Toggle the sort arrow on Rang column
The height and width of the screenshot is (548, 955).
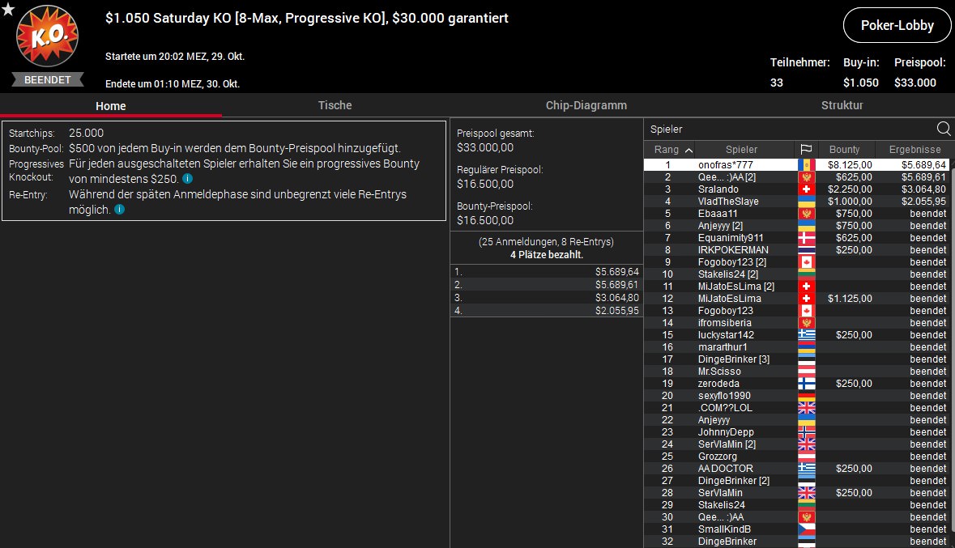689,150
